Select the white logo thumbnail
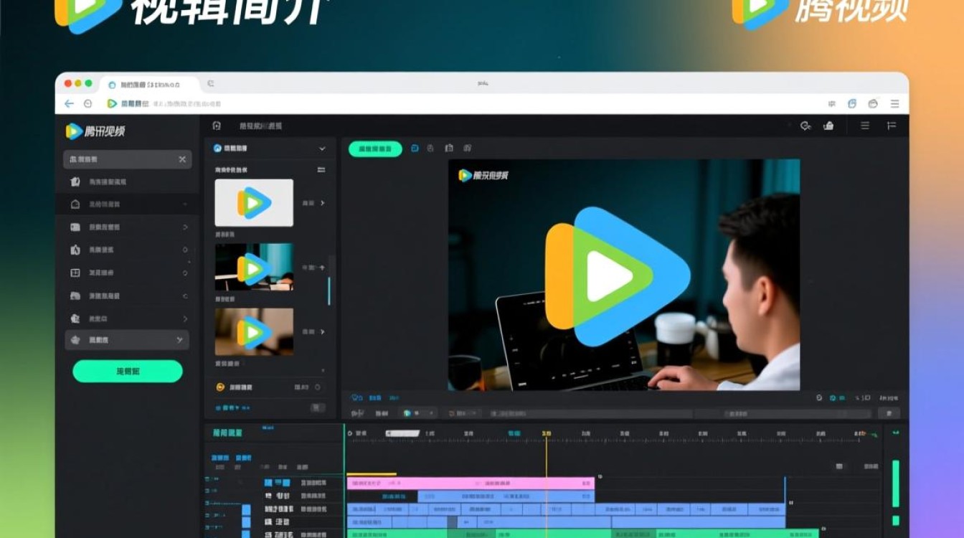 pyautogui.click(x=254, y=203)
